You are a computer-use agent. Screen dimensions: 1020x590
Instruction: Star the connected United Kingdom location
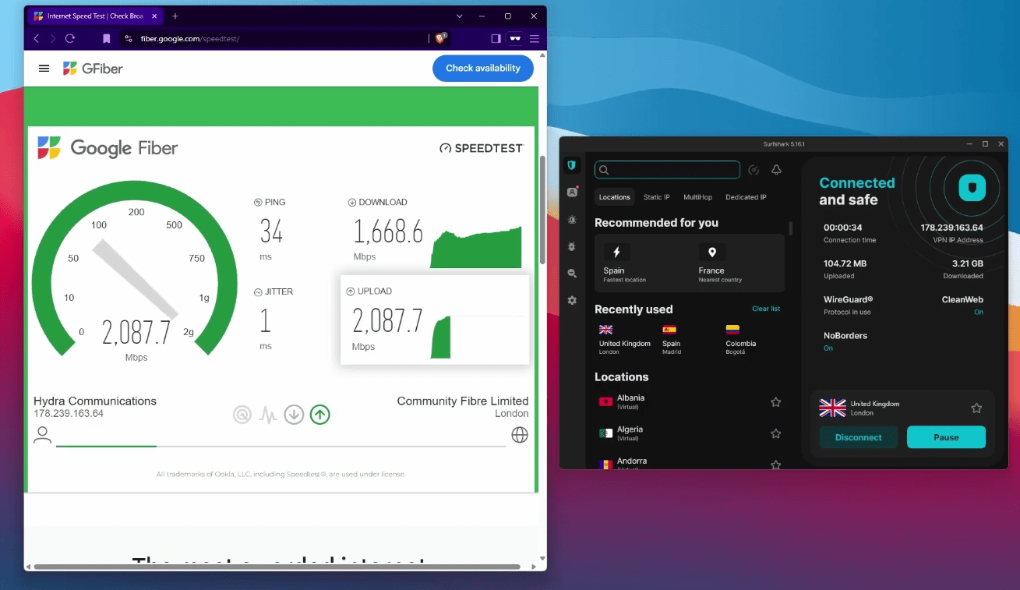(976, 408)
